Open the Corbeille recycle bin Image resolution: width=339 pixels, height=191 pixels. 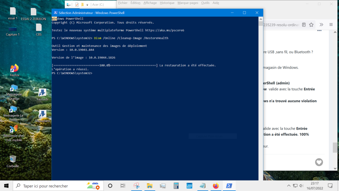13,159
